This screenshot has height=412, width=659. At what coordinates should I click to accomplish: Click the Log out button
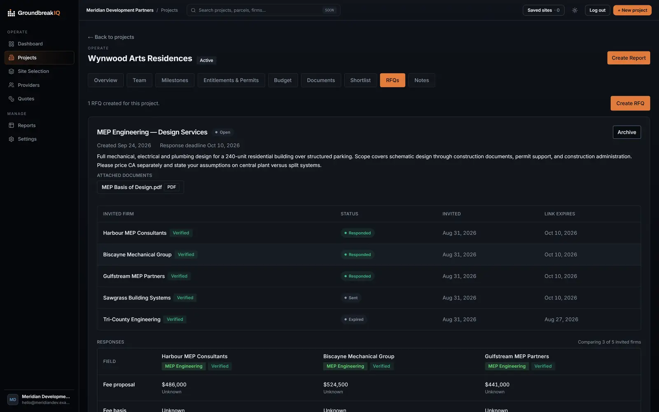[x=597, y=10]
